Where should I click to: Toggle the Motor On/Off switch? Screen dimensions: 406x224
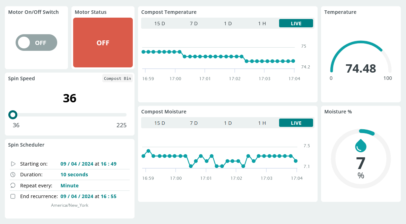(36, 43)
